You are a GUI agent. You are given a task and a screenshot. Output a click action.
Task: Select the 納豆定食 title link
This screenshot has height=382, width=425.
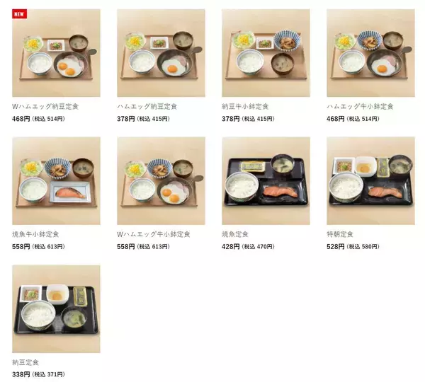[x=25, y=362]
